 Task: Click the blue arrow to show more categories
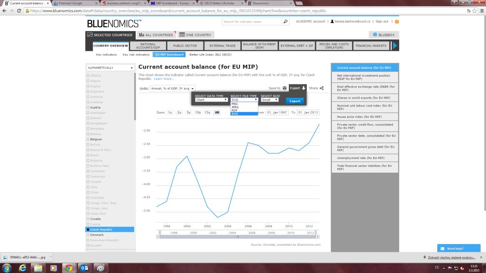coord(395,45)
